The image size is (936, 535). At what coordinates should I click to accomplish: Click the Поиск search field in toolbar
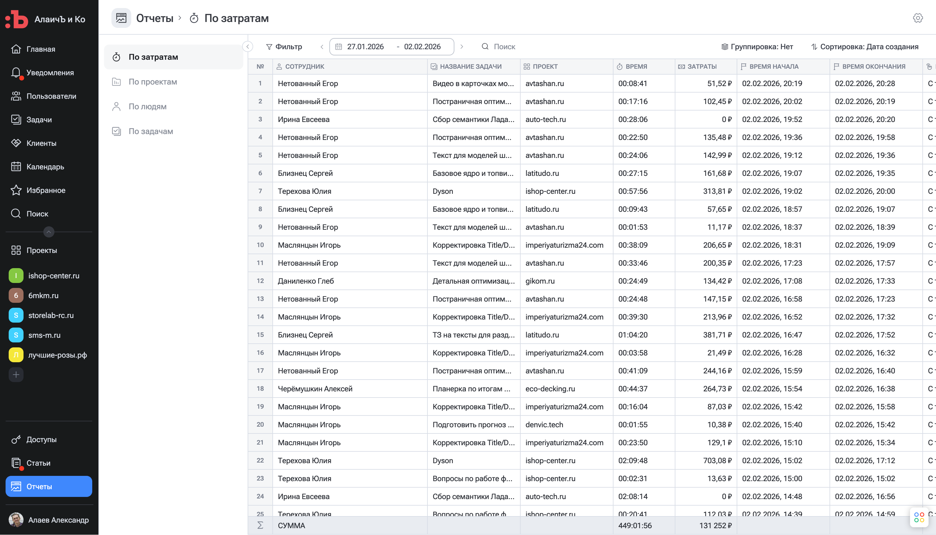[504, 47]
